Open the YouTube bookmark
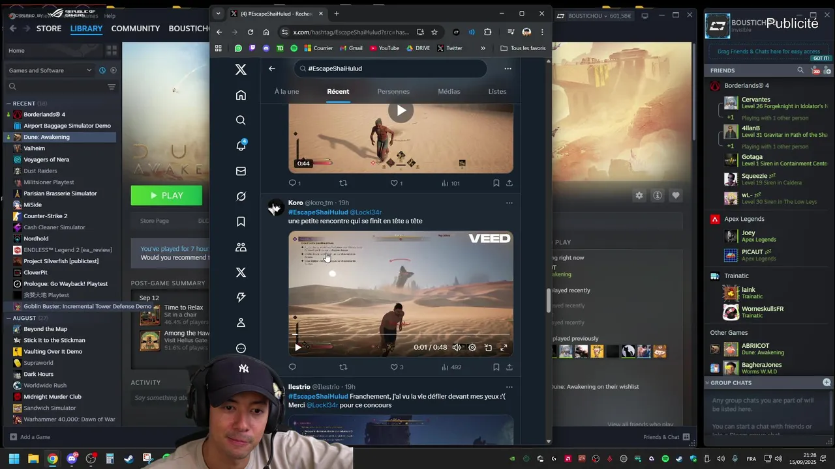 [384, 48]
